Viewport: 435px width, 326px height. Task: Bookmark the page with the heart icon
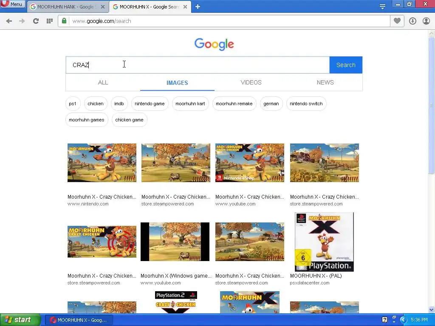[397, 21]
